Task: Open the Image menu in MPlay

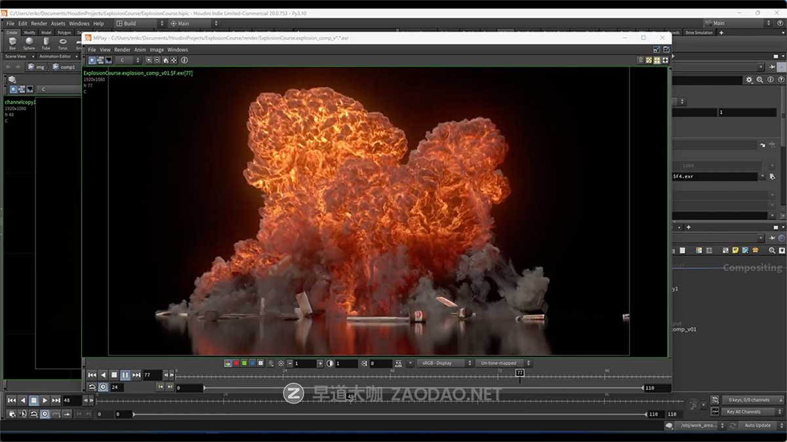Action: pos(156,49)
